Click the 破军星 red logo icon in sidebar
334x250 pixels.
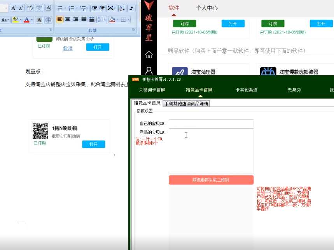point(149,21)
